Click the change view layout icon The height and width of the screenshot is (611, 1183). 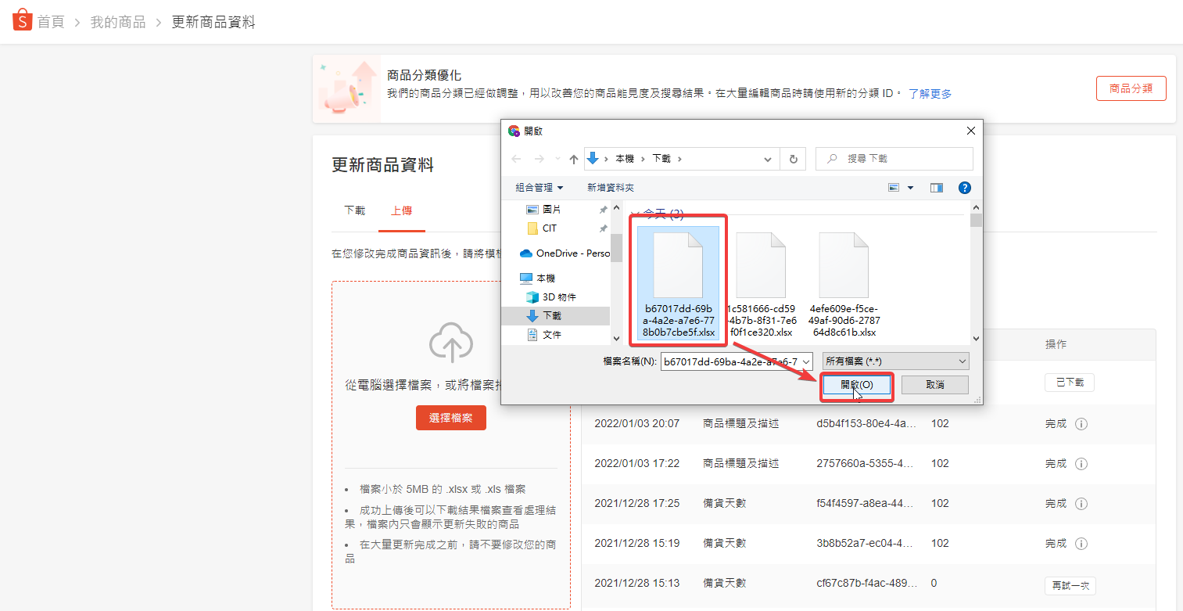coord(894,188)
